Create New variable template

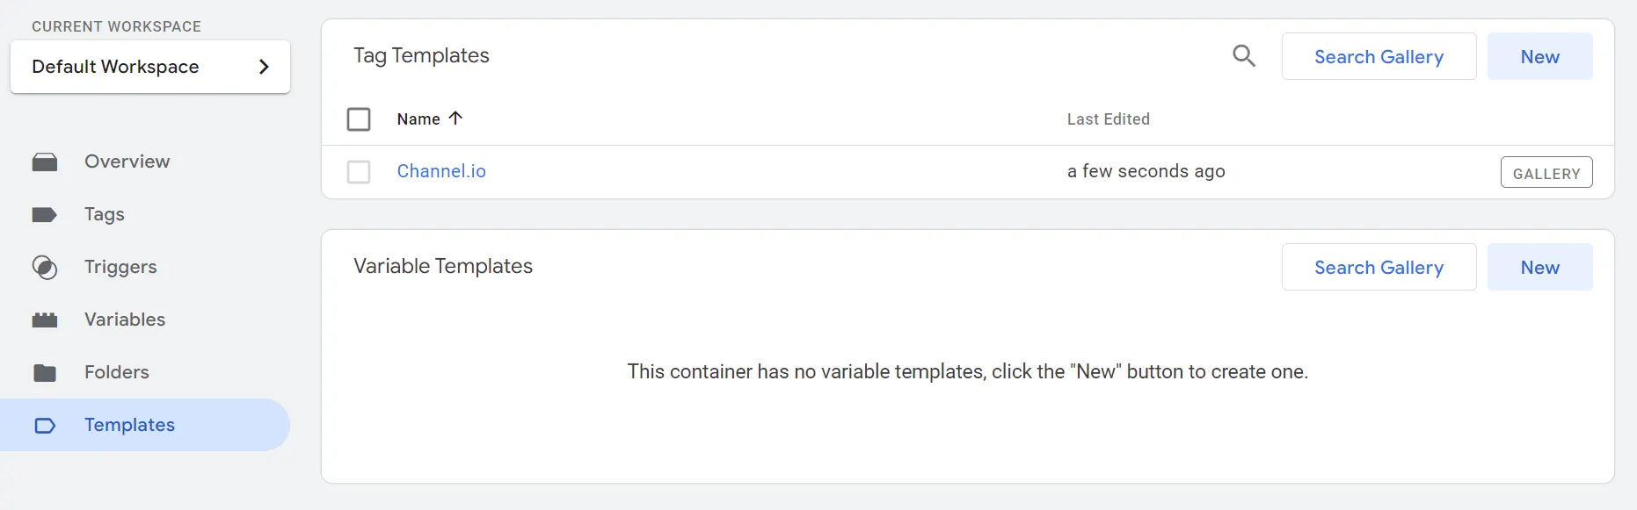click(x=1539, y=268)
